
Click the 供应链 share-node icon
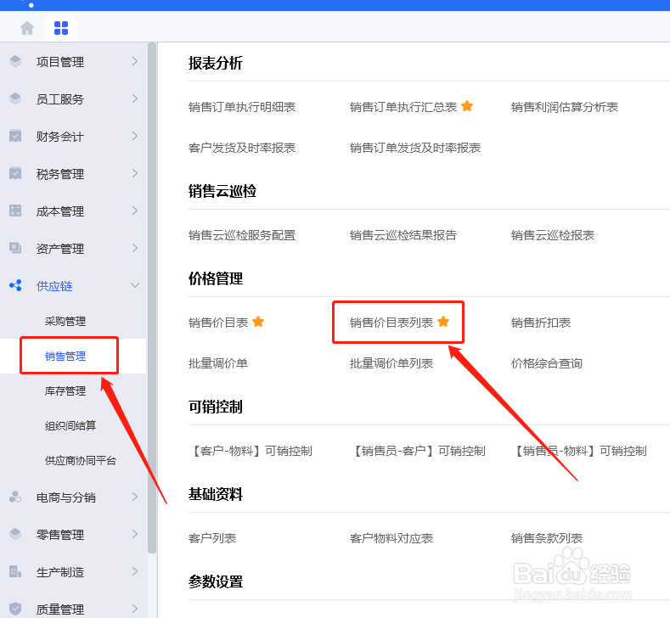point(15,285)
